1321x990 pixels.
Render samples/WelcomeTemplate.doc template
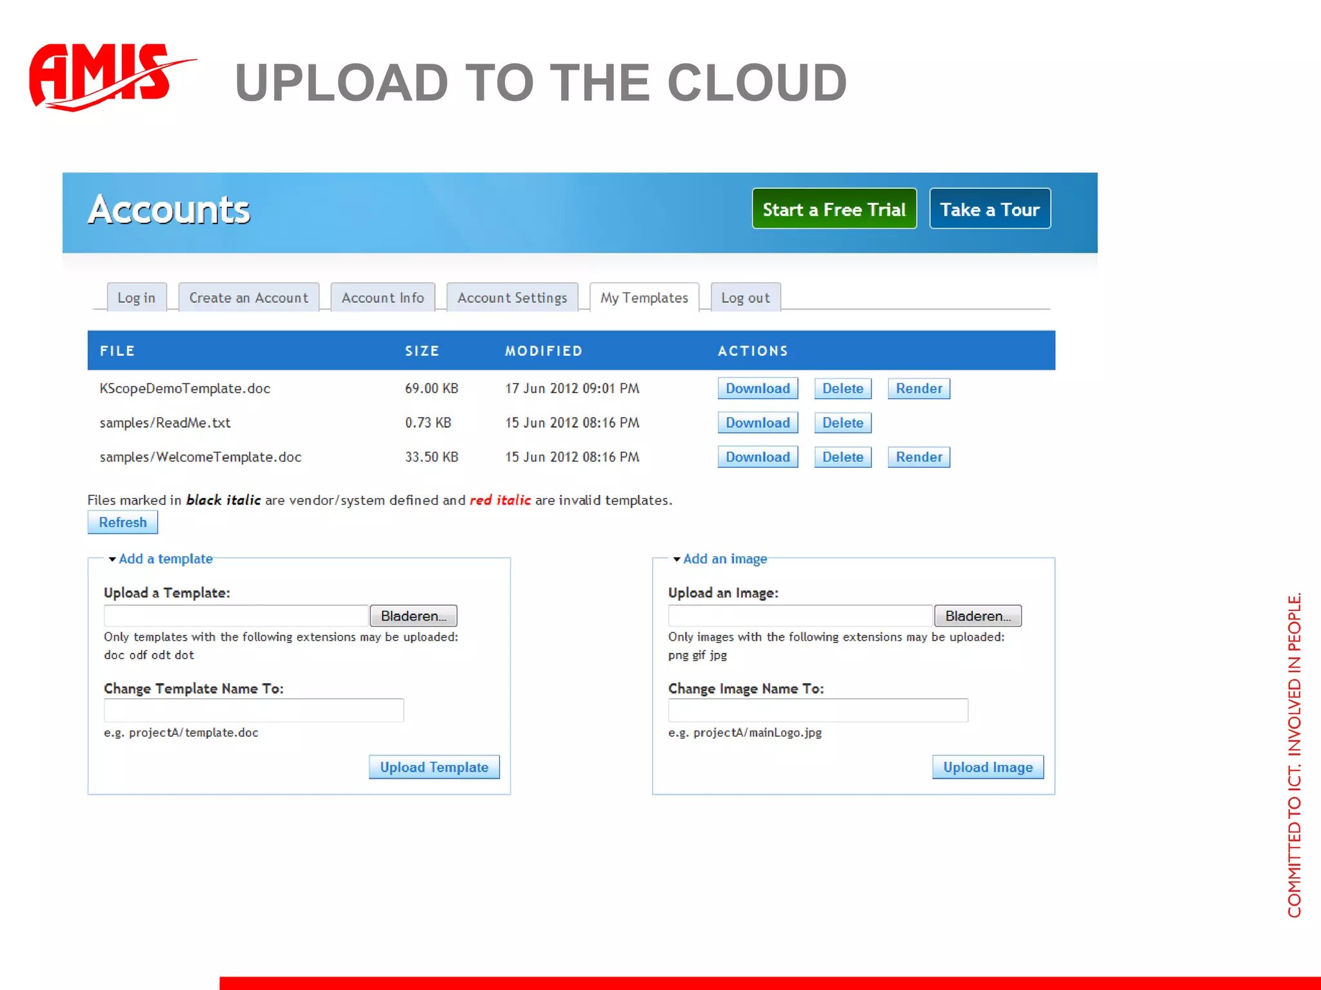(919, 457)
